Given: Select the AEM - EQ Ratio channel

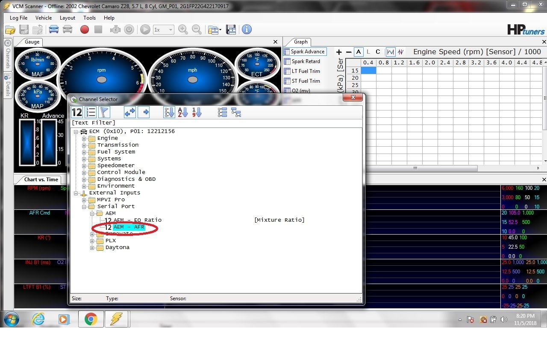Looking at the screenshot, I should coord(137,220).
